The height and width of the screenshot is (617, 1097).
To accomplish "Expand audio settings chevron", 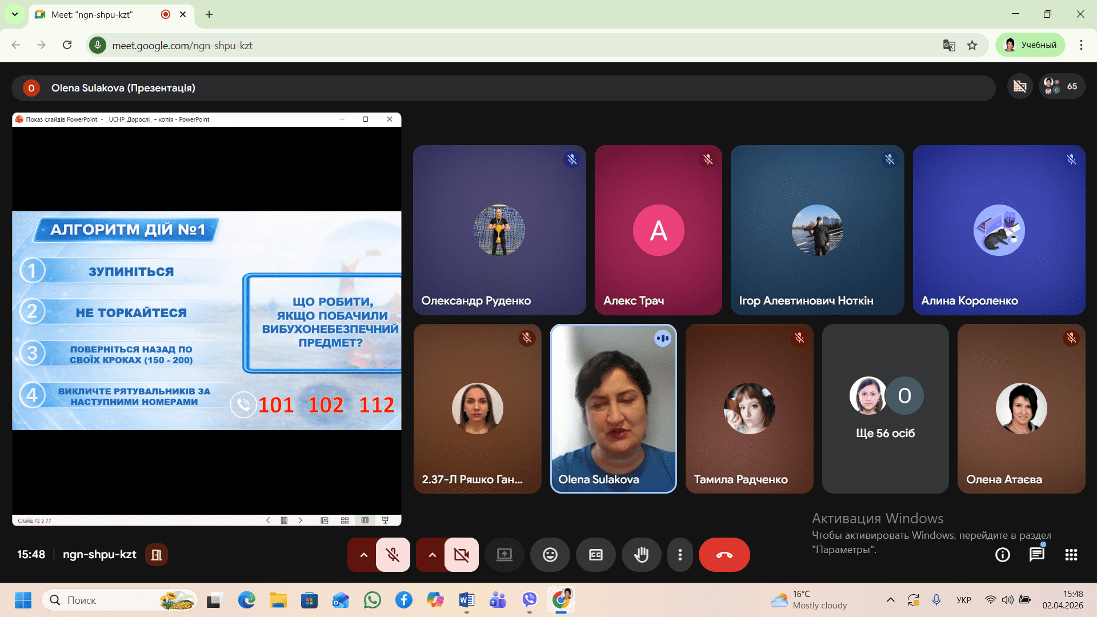I will point(363,555).
